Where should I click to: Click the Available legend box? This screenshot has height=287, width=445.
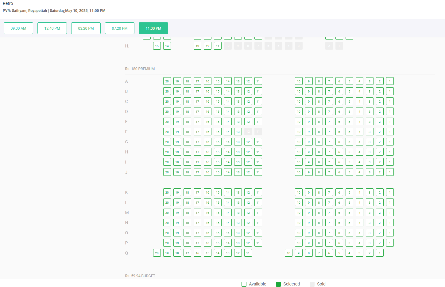point(244,284)
